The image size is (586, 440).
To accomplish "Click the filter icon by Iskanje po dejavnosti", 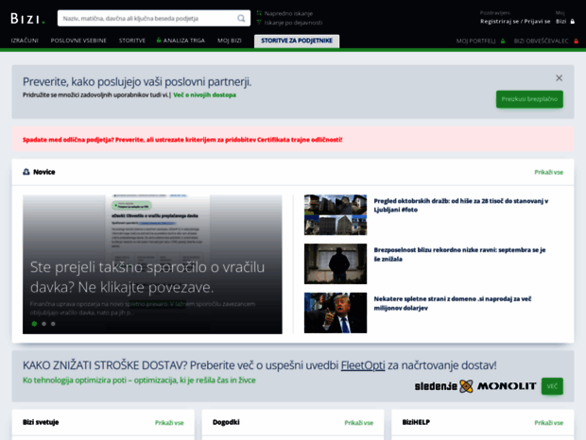I will tap(259, 23).
